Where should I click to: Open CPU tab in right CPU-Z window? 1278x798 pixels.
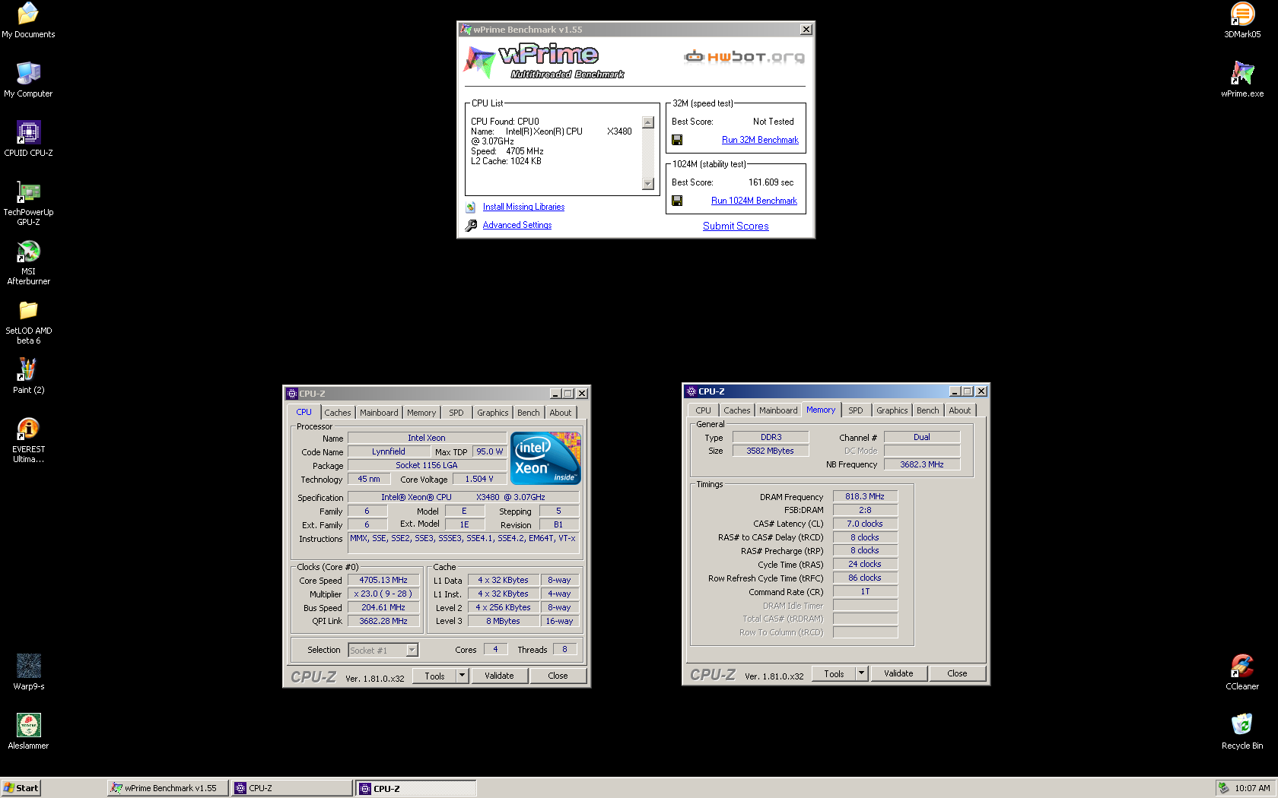[x=703, y=410]
